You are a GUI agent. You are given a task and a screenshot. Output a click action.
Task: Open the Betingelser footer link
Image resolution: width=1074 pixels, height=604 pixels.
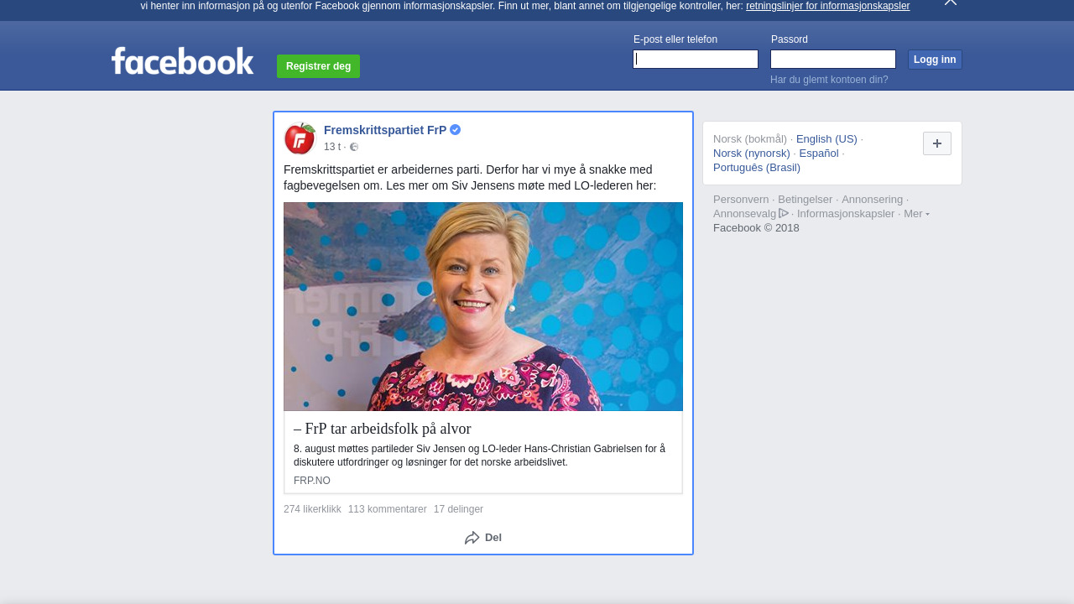[x=805, y=200]
